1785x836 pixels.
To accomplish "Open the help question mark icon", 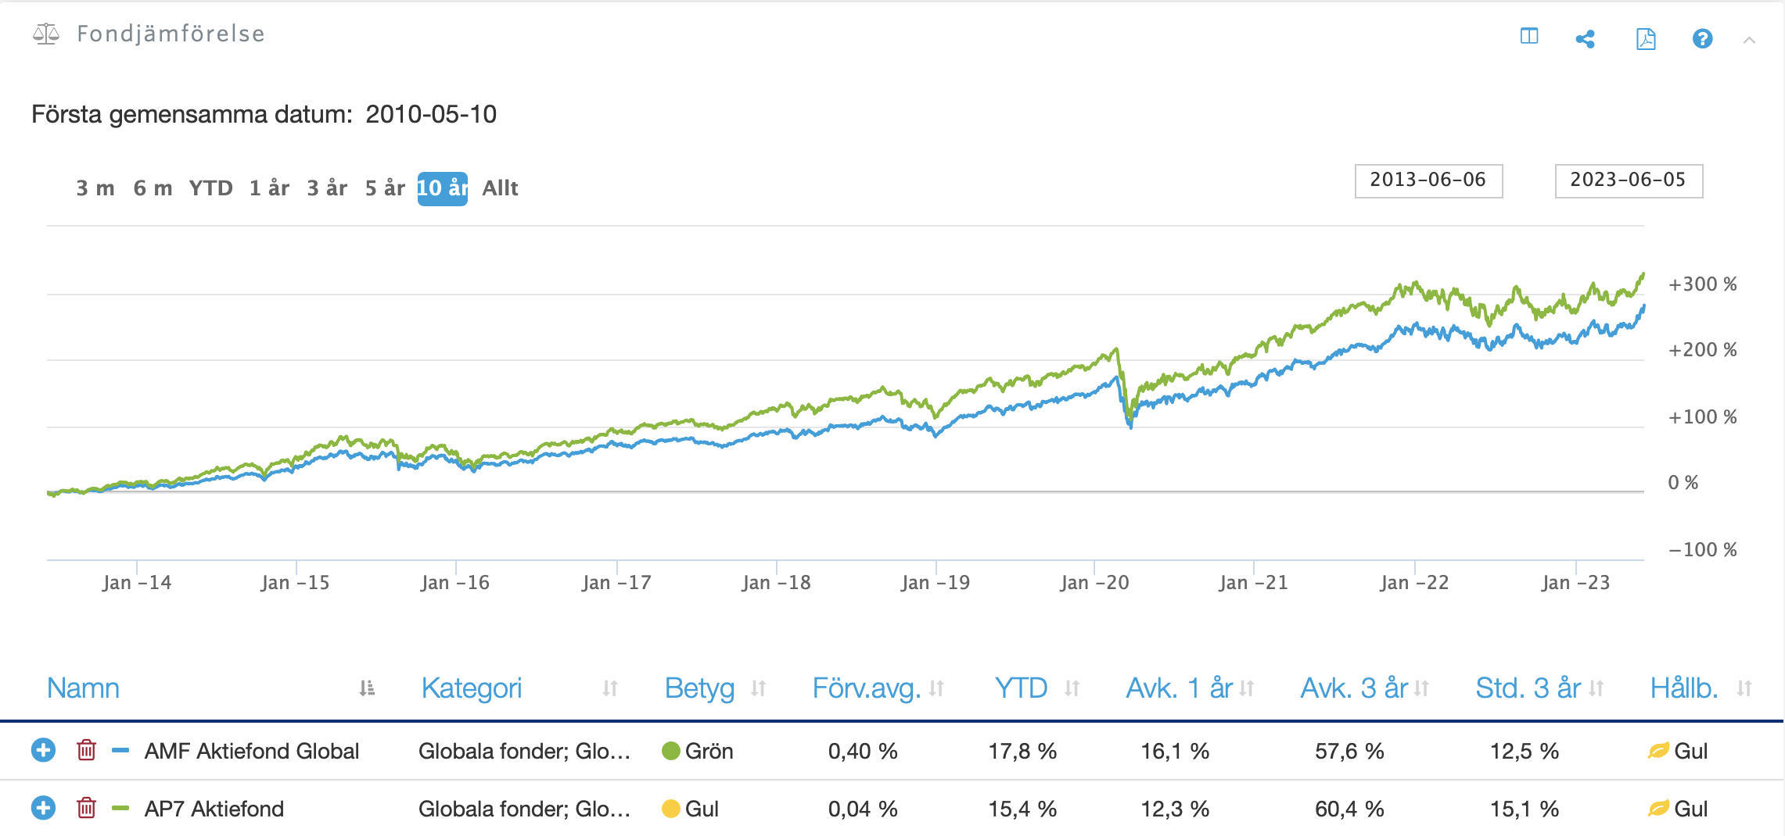I will click(1702, 38).
